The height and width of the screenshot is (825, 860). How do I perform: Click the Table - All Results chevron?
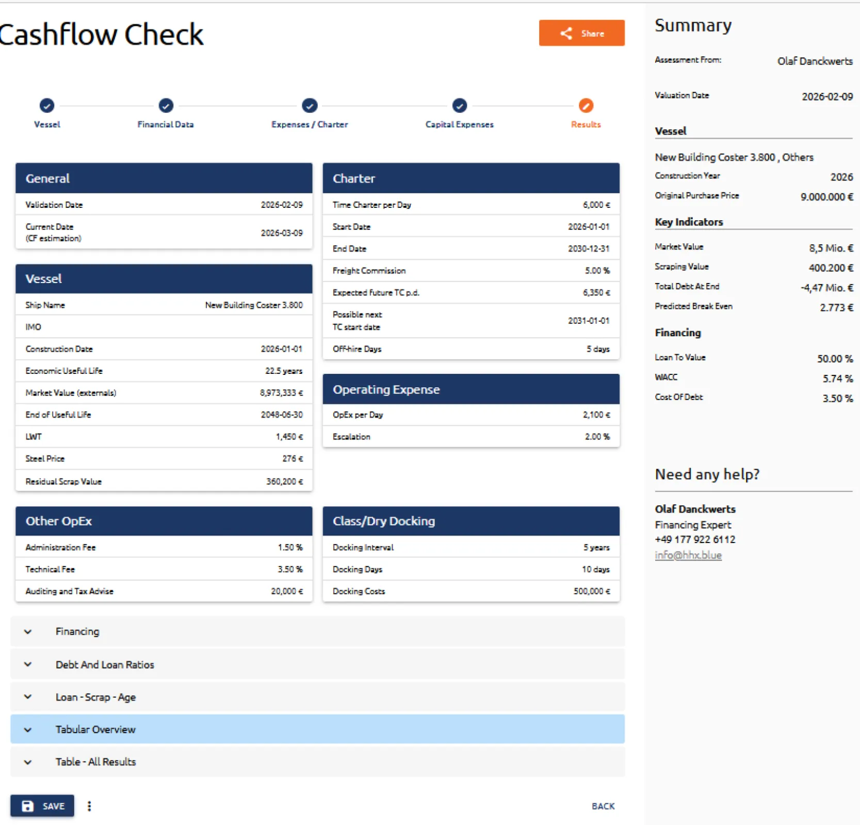(28, 762)
